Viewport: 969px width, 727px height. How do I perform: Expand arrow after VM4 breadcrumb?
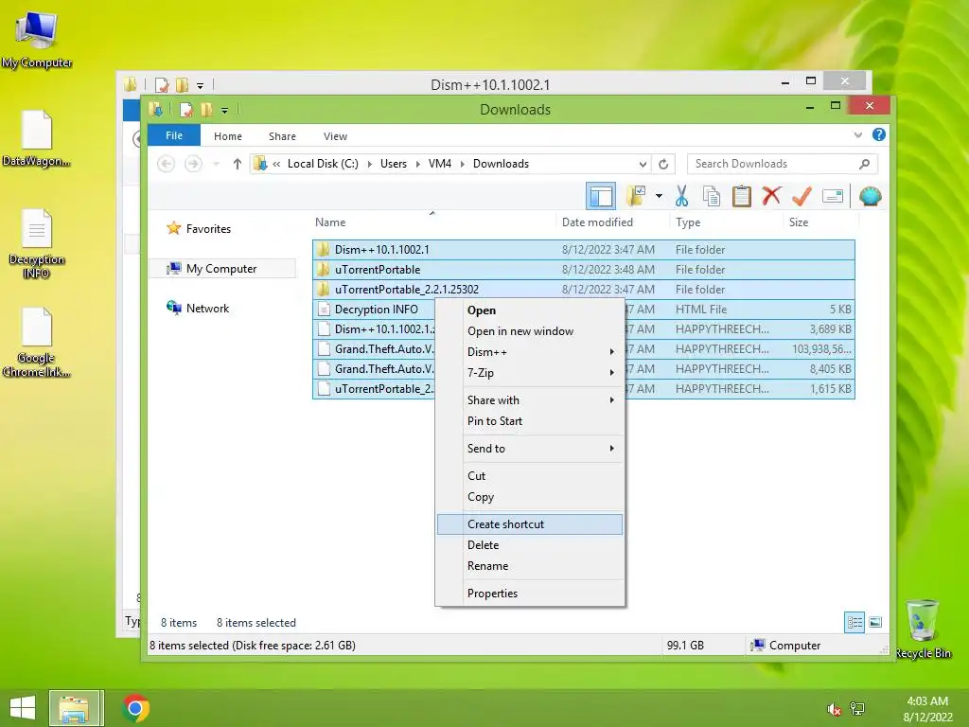tap(462, 164)
